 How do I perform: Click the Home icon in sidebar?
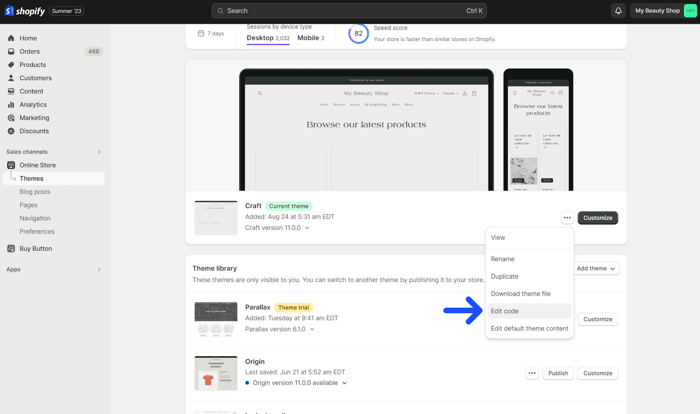(11, 38)
